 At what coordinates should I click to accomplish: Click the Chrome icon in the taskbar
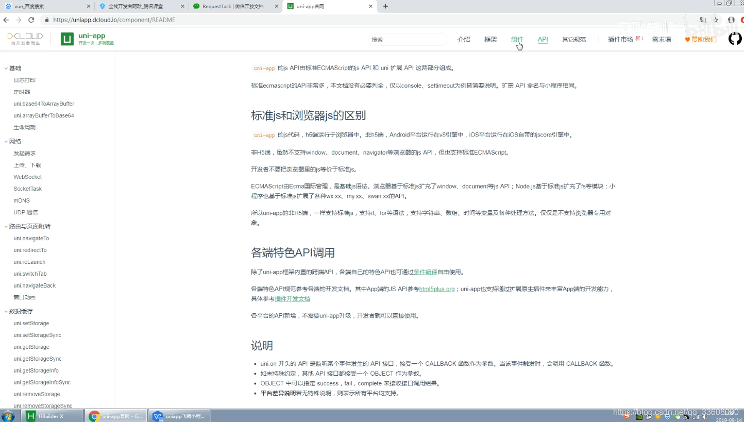94,415
